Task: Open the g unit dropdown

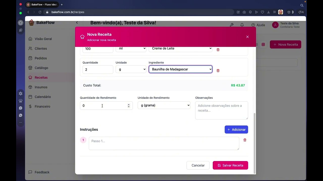Action: 131,69
